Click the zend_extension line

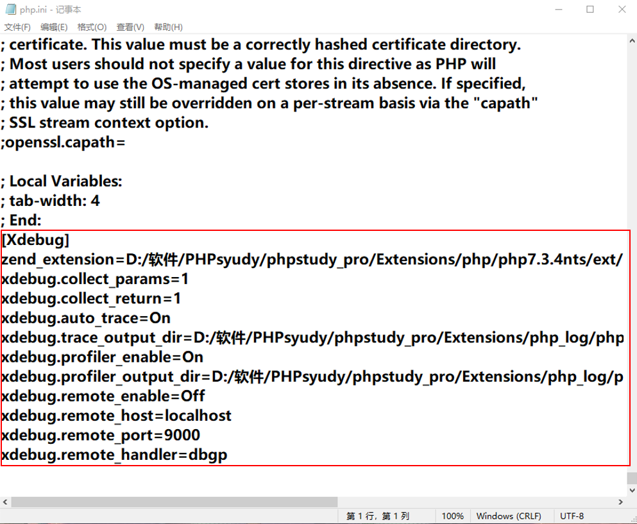click(x=312, y=259)
